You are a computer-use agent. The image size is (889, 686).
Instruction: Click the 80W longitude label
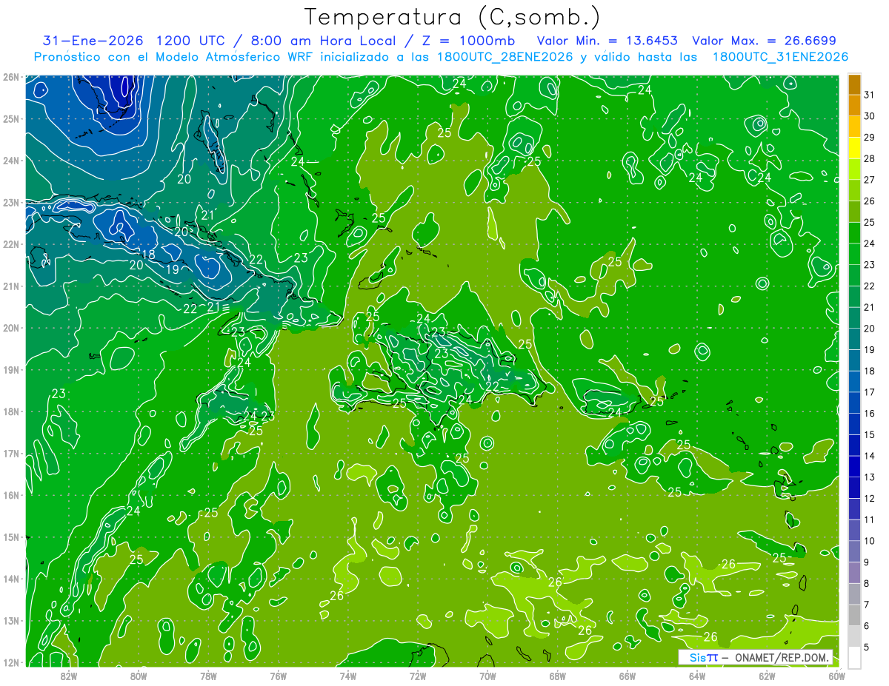(x=139, y=676)
